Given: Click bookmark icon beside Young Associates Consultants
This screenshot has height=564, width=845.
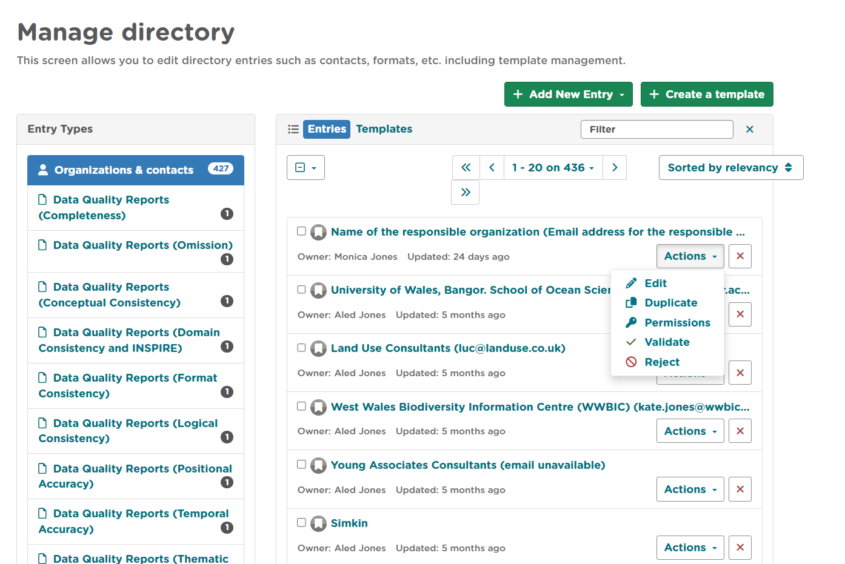Looking at the screenshot, I should click(318, 465).
